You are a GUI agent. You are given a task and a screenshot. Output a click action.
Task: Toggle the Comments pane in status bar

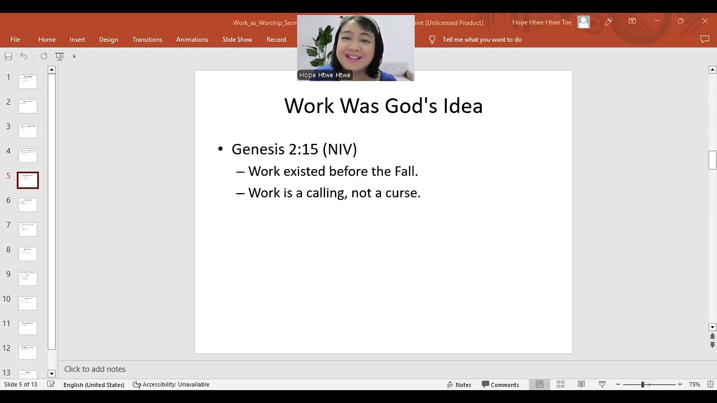(x=500, y=385)
